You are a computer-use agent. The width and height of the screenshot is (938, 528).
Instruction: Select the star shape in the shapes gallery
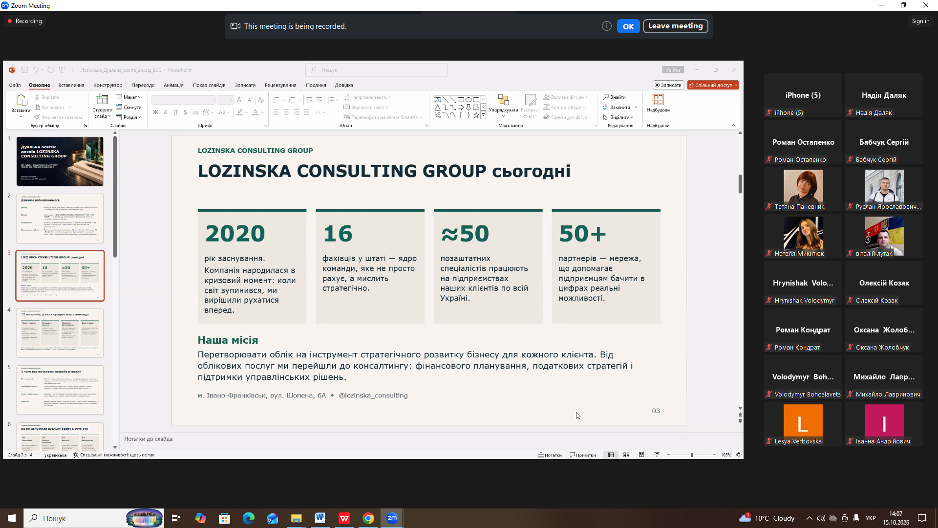pos(476,115)
